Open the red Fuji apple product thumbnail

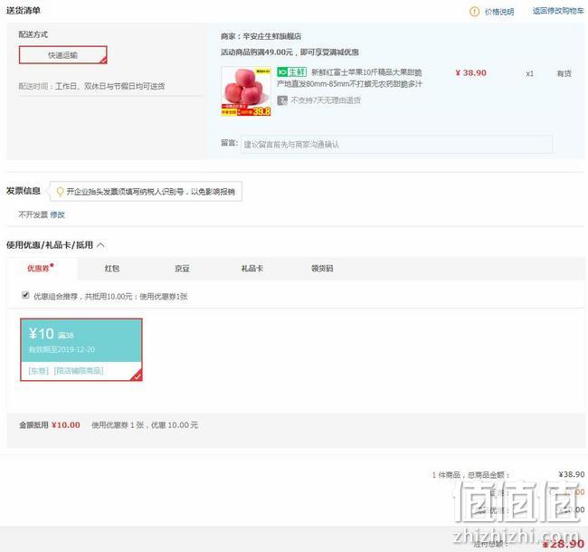coord(246,91)
